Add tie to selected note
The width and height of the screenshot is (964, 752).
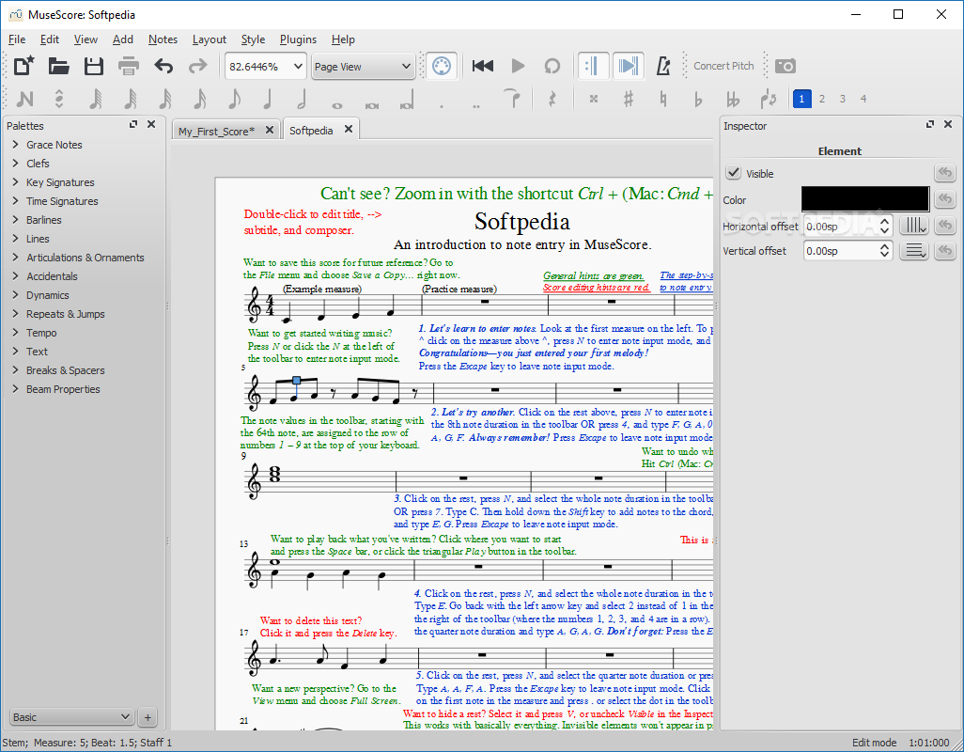click(512, 99)
